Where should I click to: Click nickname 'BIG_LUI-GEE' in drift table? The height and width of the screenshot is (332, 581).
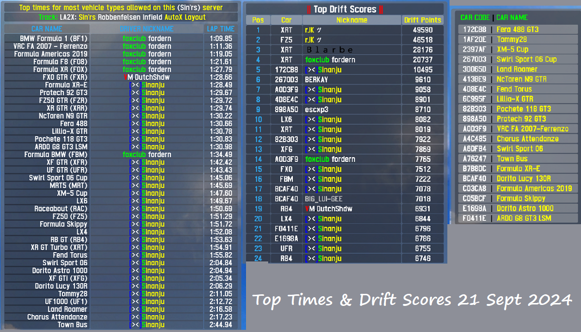coord(323,199)
